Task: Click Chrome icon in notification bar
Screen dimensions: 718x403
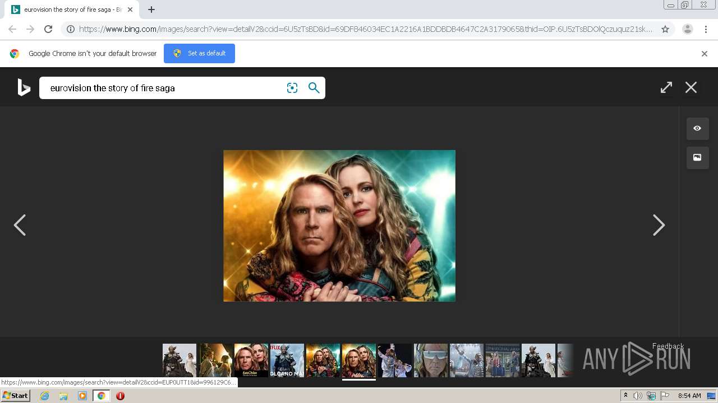Action: (15, 54)
